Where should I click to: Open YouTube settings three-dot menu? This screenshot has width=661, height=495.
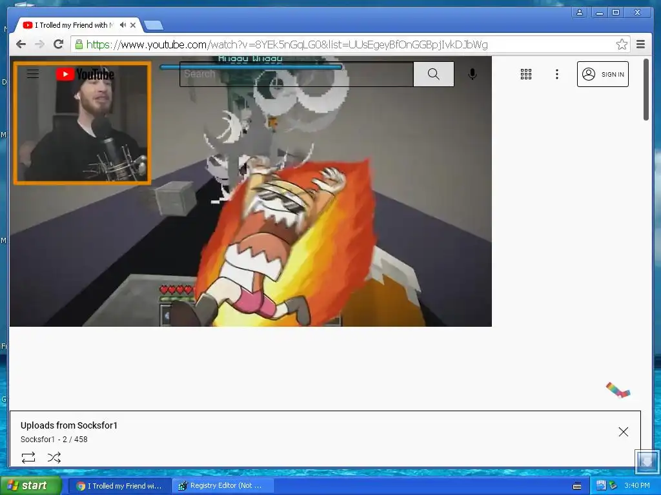click(x=557, y=74)
